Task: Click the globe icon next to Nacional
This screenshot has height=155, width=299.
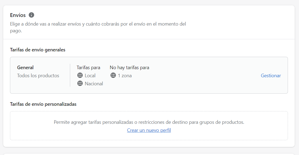Action: [80, 83]
